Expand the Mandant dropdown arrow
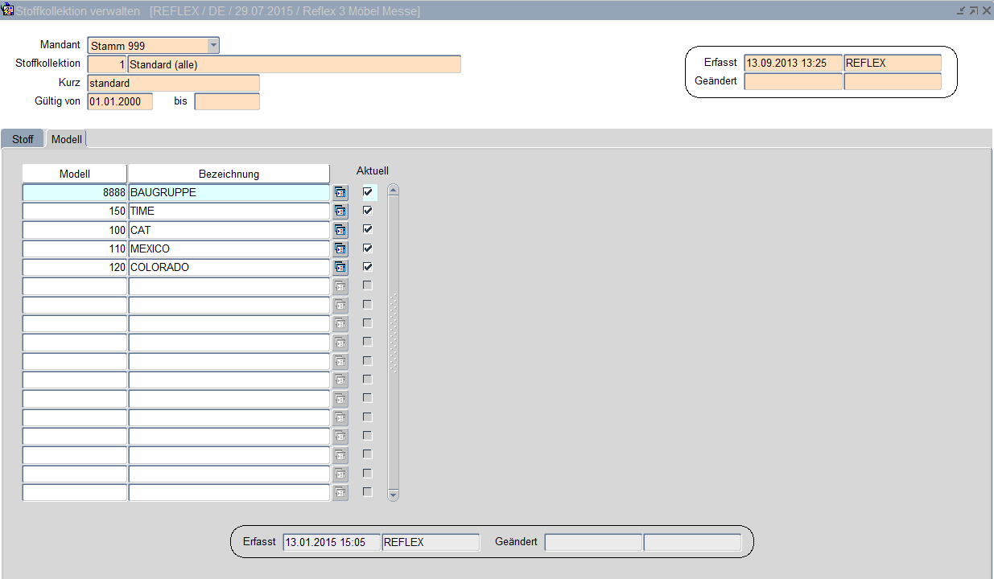 coord(213,46)
